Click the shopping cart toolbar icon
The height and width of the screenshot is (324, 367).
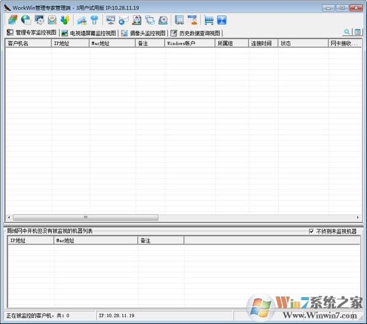tap(208, 20)
